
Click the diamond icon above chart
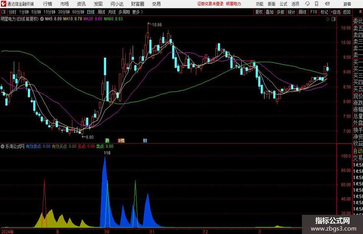[x=328, y=19]
